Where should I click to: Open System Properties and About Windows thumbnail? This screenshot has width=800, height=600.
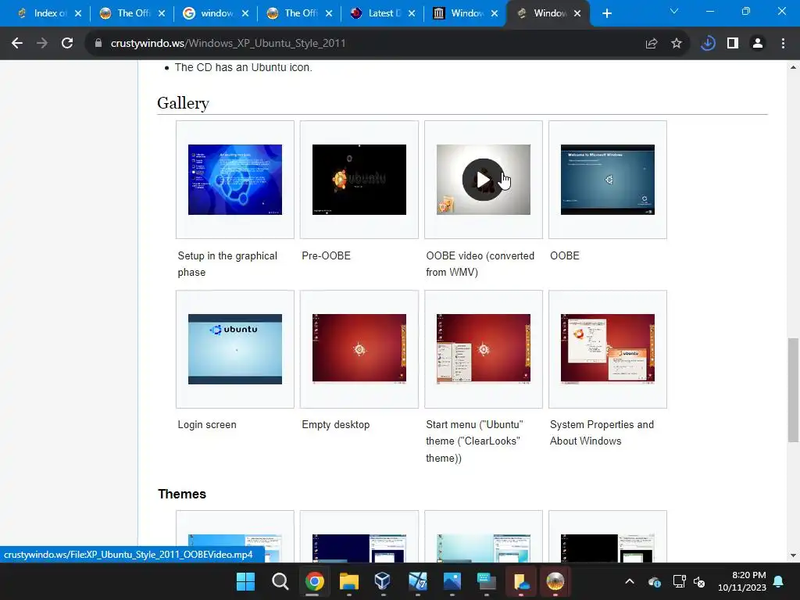pos(608,349)
